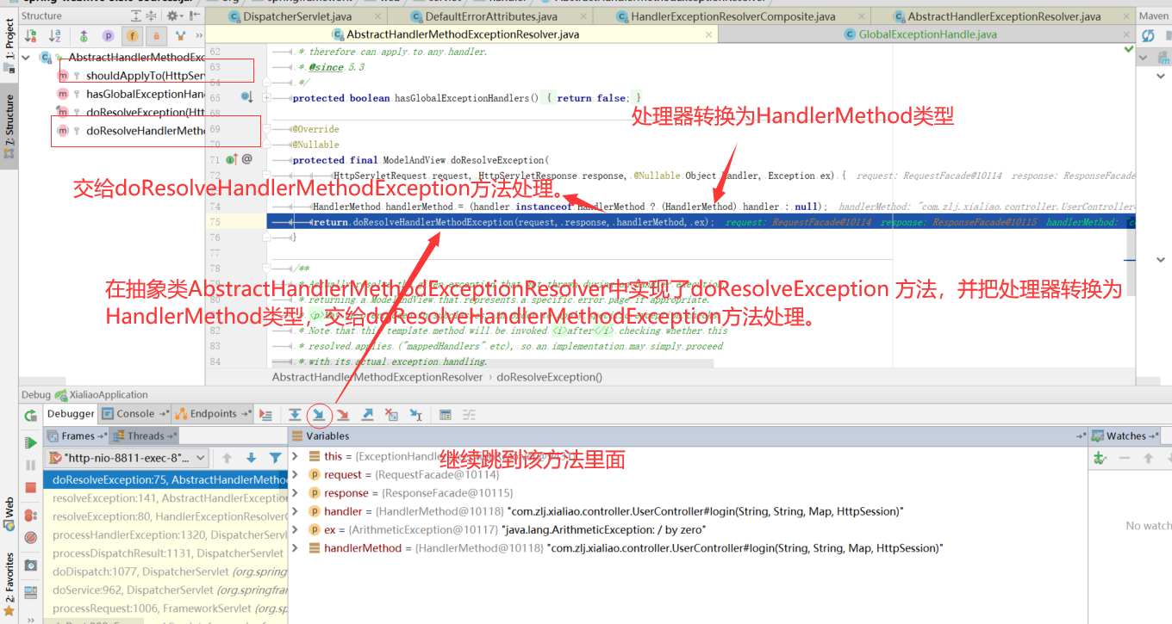Viewport: 1172px width, 624px height.
Task: Select previous frame with up arrow
Action: (228, 458)
